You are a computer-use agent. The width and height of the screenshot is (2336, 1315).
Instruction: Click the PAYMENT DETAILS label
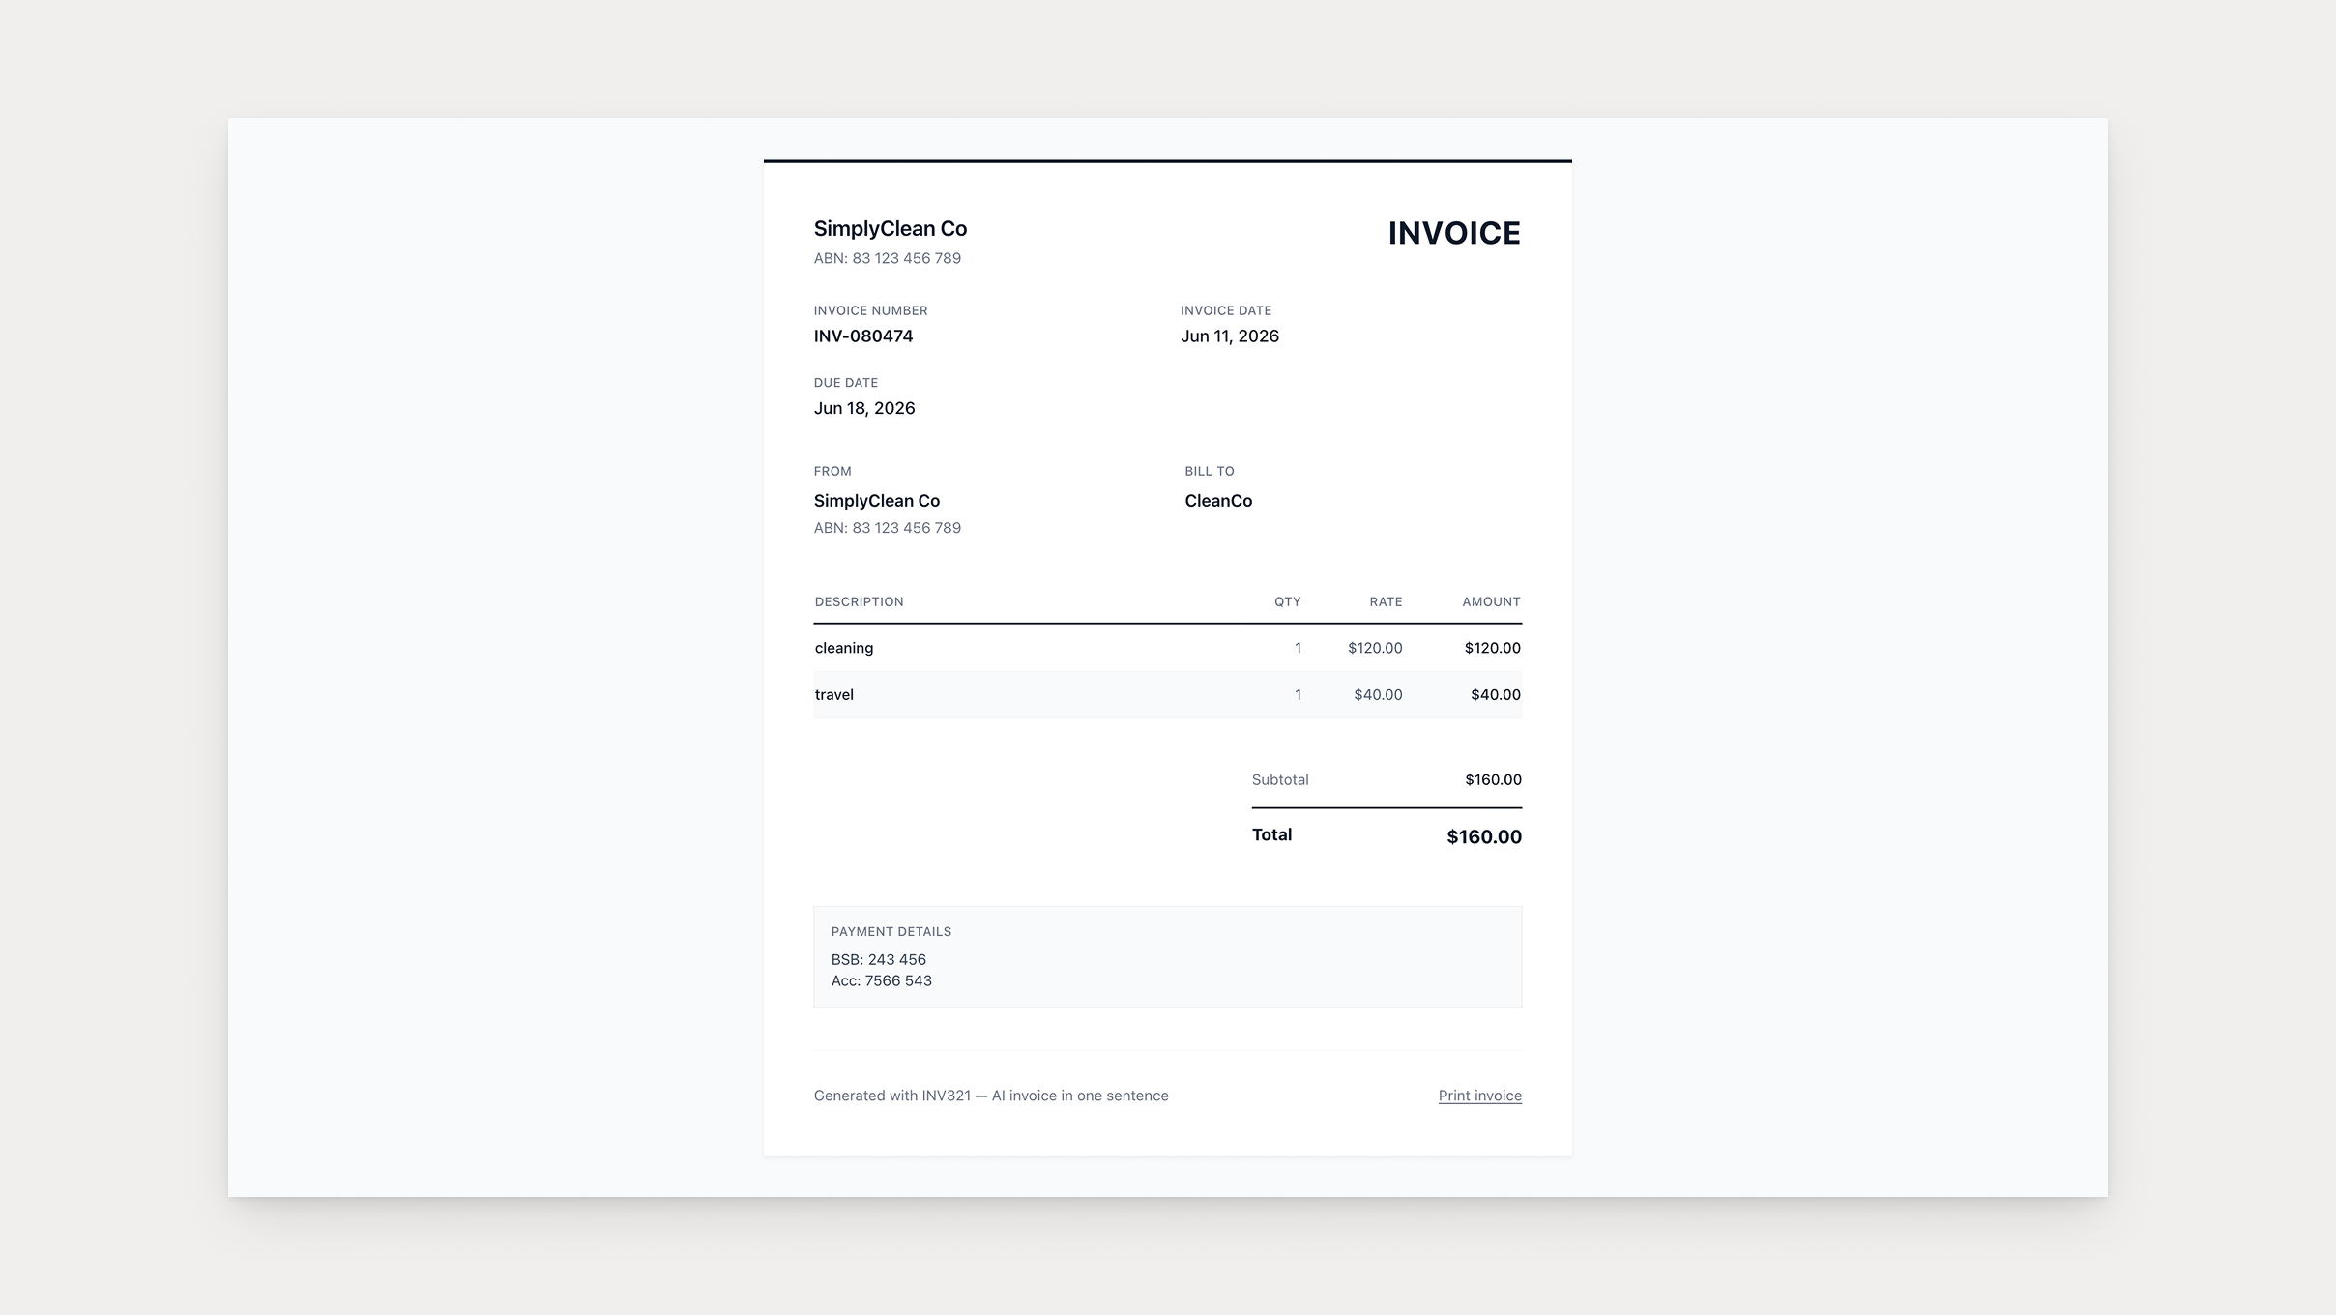[x=891, y=931]
